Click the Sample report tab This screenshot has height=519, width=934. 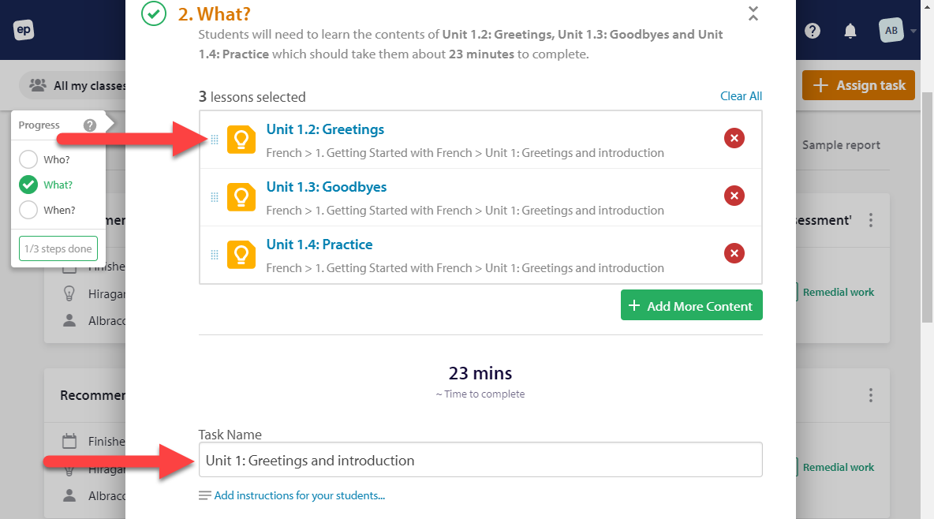(x=840, y=145)
